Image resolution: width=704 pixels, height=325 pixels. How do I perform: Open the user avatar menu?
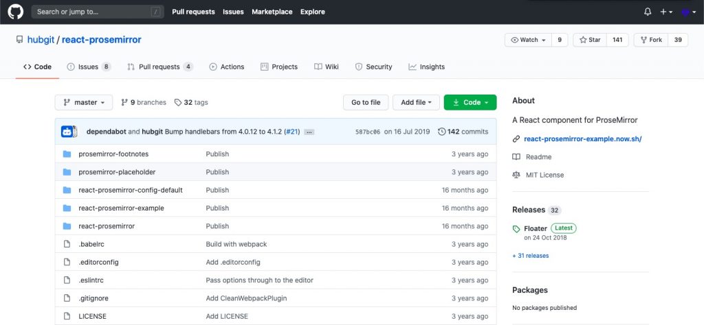click(x=687, y=12)
